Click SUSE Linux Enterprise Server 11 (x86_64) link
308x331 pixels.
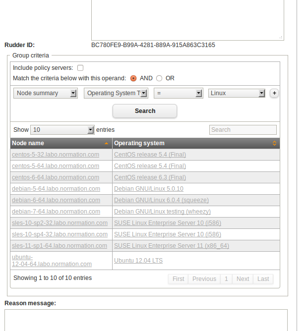172,246
